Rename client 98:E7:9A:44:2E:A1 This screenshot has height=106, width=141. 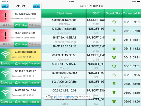coord(64,37)
